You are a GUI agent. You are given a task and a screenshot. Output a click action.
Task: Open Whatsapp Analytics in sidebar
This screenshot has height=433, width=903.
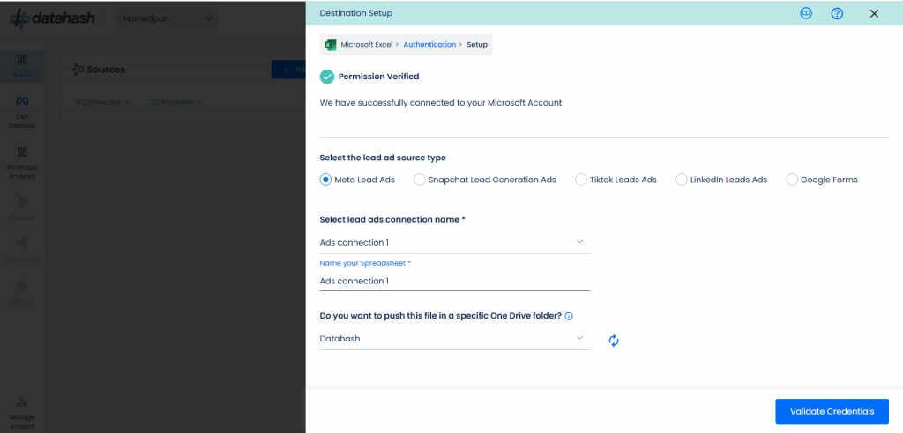point(22,163)
